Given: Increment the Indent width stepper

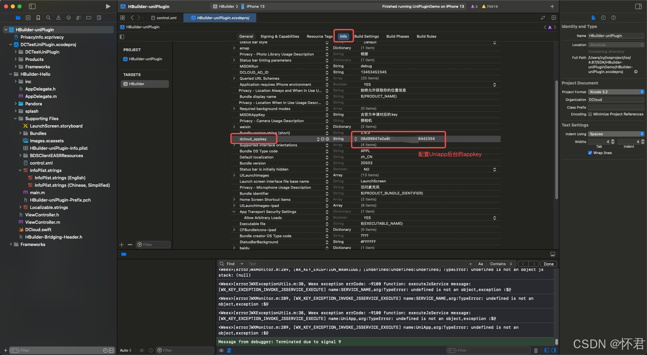Looking at the screenshot, I should (x=643, y=140).
